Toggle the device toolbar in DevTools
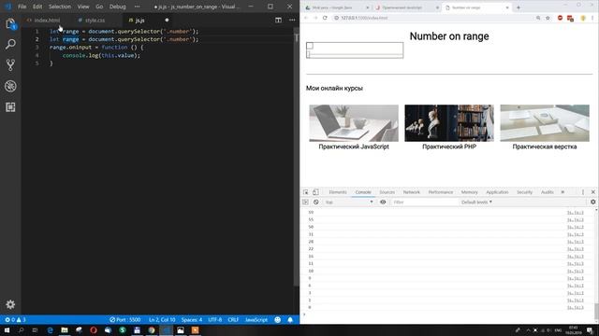Screen dimensions: 599x336 [315, 192]
